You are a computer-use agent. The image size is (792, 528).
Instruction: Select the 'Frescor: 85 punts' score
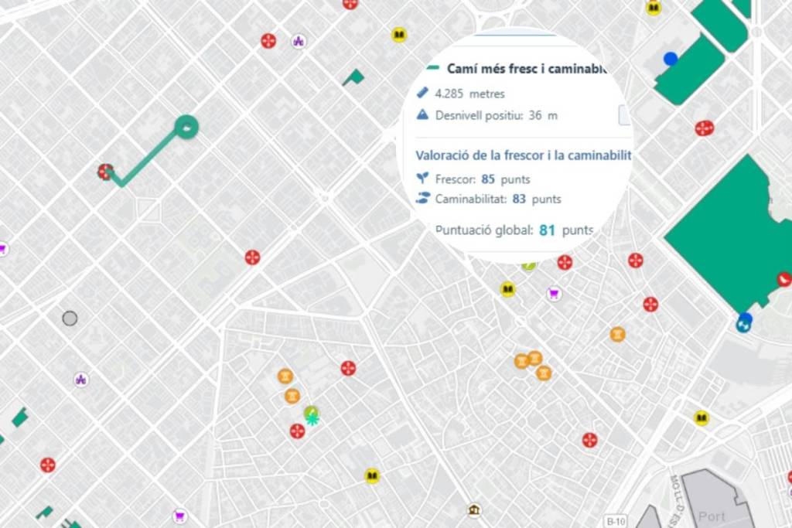pyautogui.click(x=483, y=179)
